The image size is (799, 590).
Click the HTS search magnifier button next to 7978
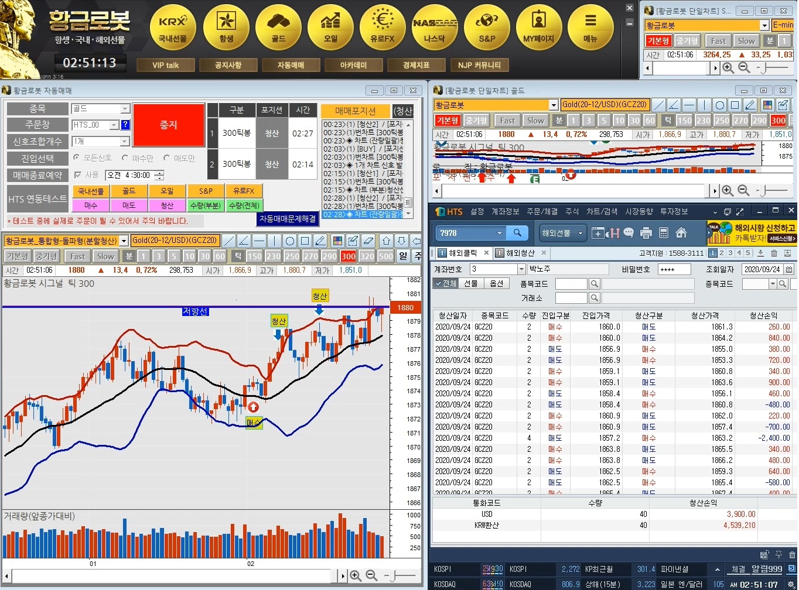(x=517, y=233)
